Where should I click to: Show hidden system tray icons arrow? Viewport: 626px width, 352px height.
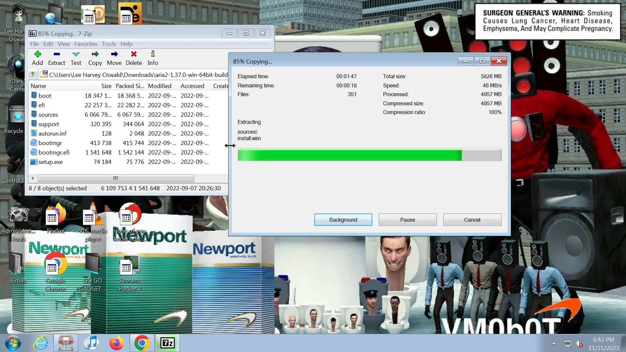click(x=554, y=343)
